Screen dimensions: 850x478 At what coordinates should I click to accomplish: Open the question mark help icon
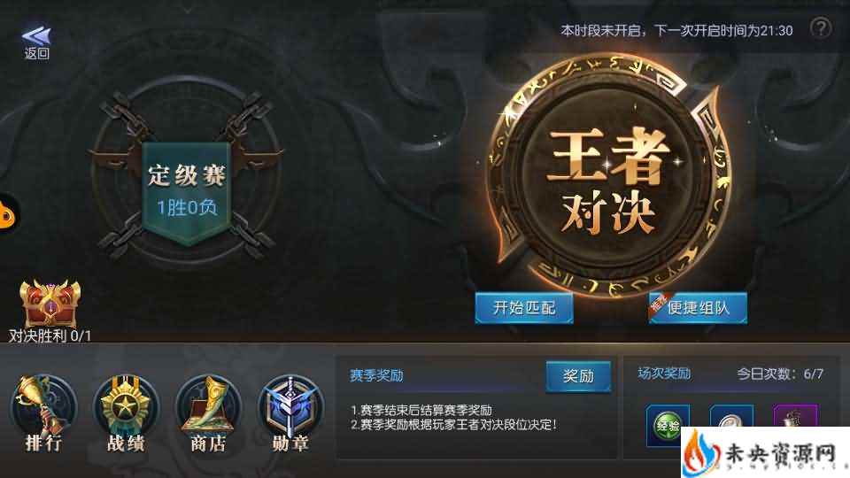pos(821,28)
